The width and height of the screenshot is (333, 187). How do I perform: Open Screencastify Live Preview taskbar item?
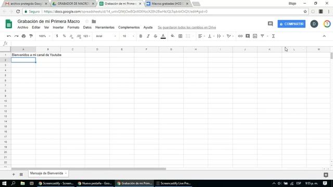coord(173,183)
